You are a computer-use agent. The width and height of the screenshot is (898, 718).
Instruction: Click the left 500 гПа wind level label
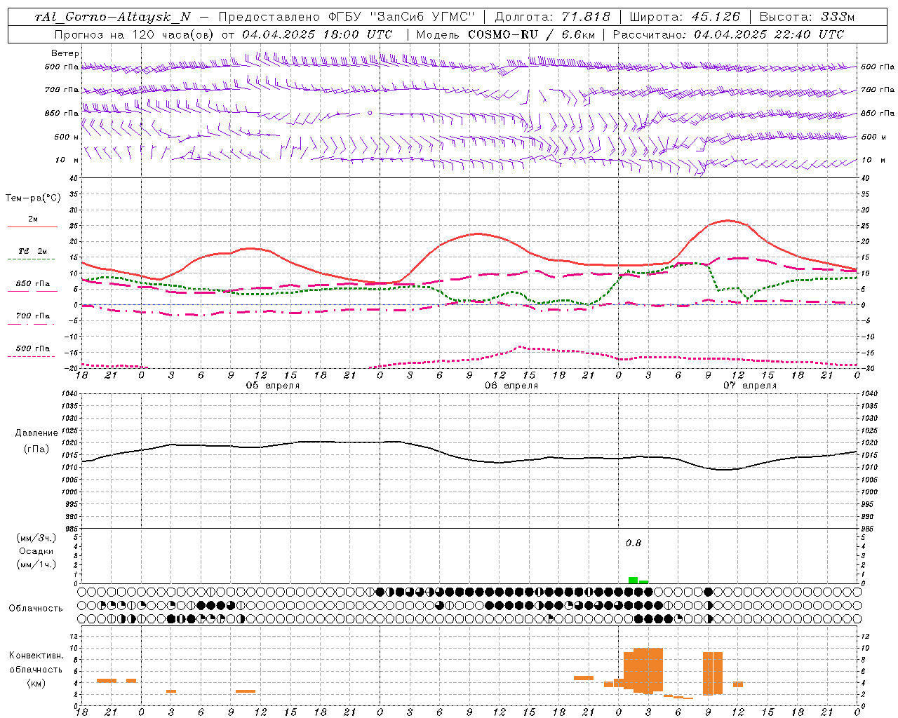pyautogui.click(x=62, y=67)
